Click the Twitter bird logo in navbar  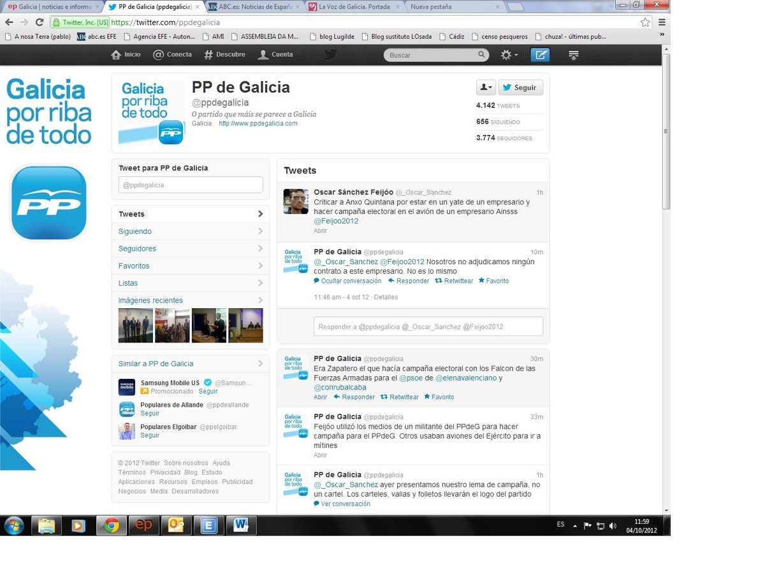(x=330, y=55)
